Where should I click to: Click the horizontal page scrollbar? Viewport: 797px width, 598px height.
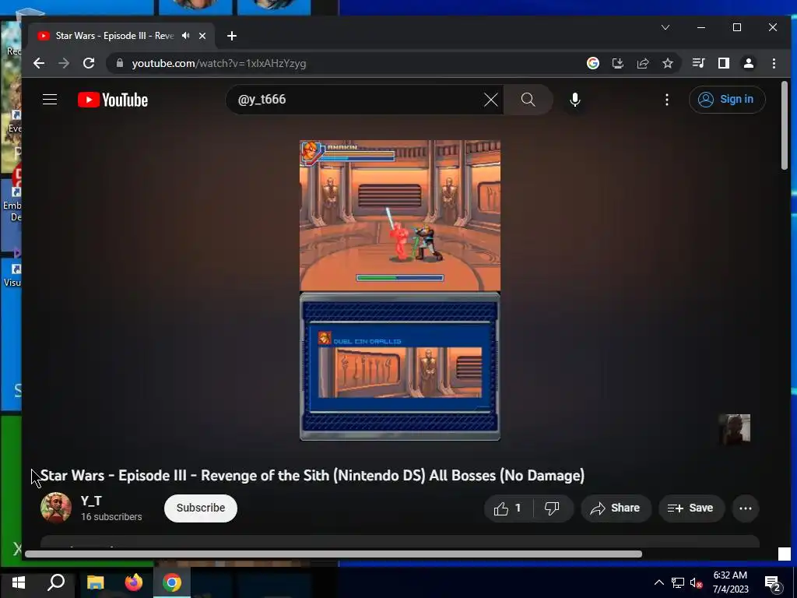point(333,554)
